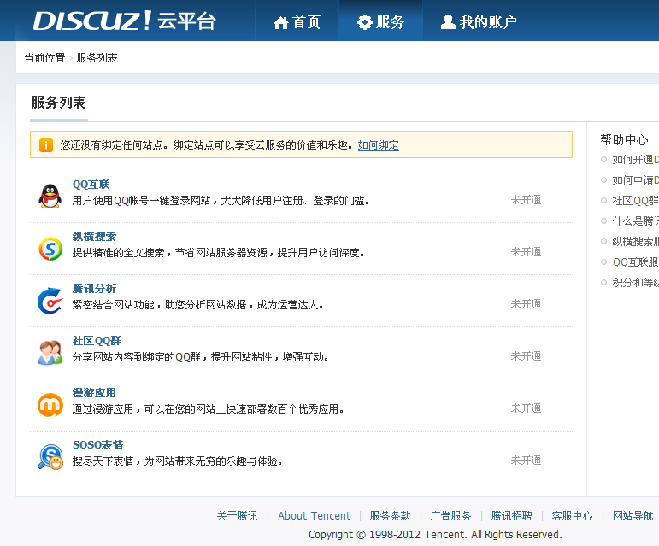Click 未开通 status for QQ互联

(x=526, y=200)
